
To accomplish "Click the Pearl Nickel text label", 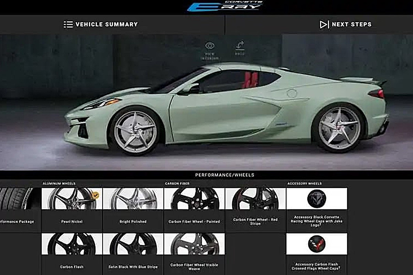I will 72,222.
